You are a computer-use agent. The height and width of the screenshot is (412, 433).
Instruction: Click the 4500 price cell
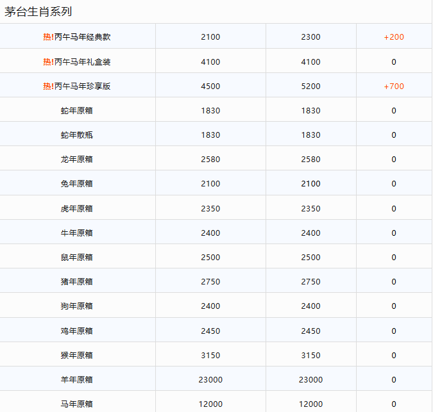[x=210, y=87]
